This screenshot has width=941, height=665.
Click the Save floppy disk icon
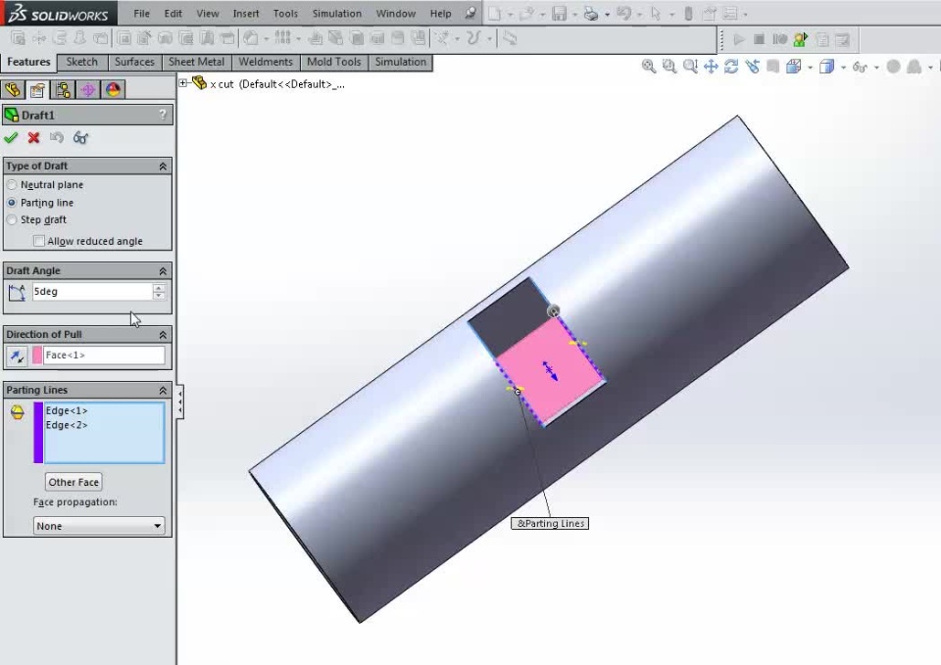[x=560, y=13]
